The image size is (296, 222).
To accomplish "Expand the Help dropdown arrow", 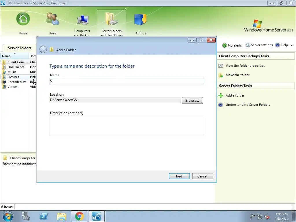I will point(291,45).
